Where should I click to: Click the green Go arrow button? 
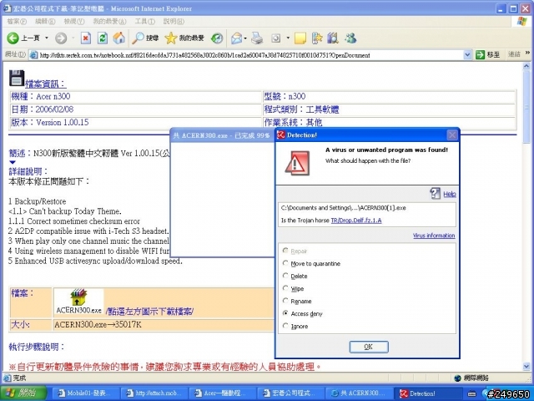480,54
